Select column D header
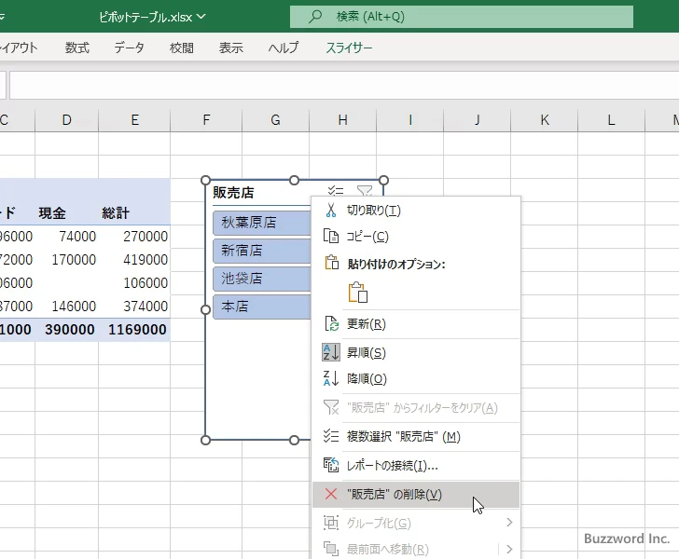The height and width of the screenshot is (559, 679). click(x=67, y=120)
